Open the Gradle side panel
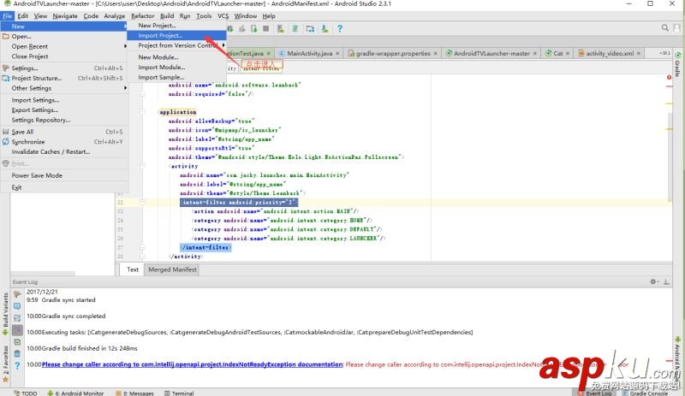This screenshot has width=685, height=396. 677,64
